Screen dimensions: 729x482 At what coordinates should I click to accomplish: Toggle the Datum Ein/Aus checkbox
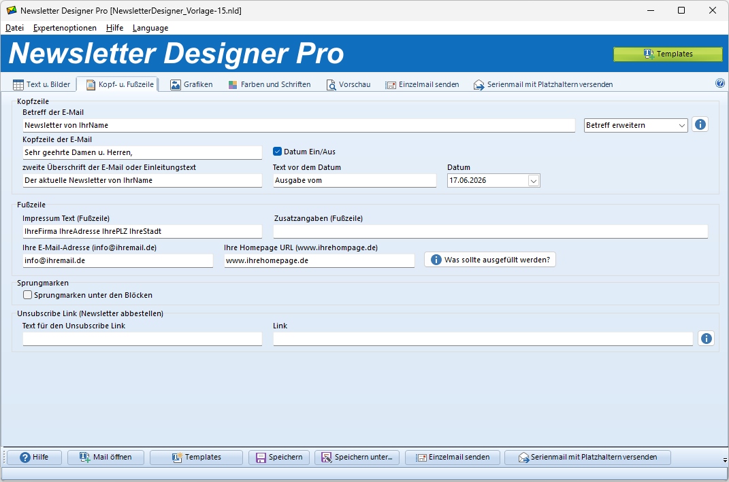point(277,152)
